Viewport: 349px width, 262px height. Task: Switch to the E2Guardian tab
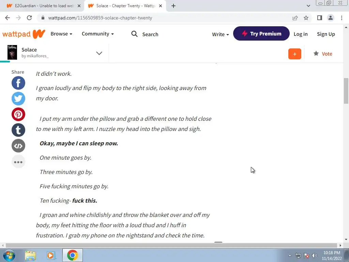click(x=44, y=6)
